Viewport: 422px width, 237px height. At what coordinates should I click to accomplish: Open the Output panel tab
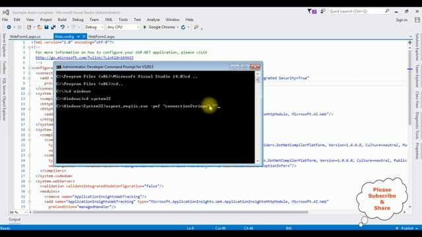coord(15,219)
